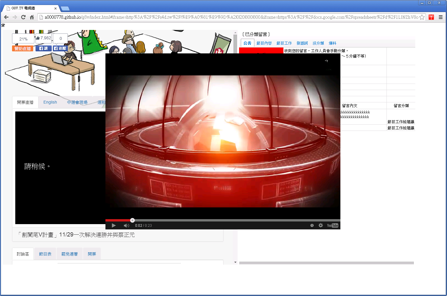The image size is (447, 296).
Task: Open the Chrome hamburger menu
Action: point(441,17)
